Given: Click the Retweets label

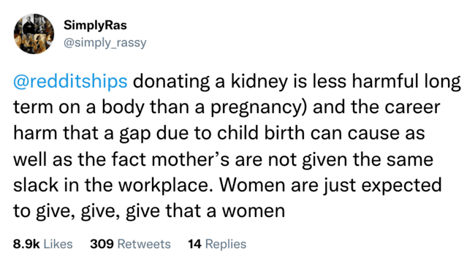Looking at the screenshot, I should [144, 244].
